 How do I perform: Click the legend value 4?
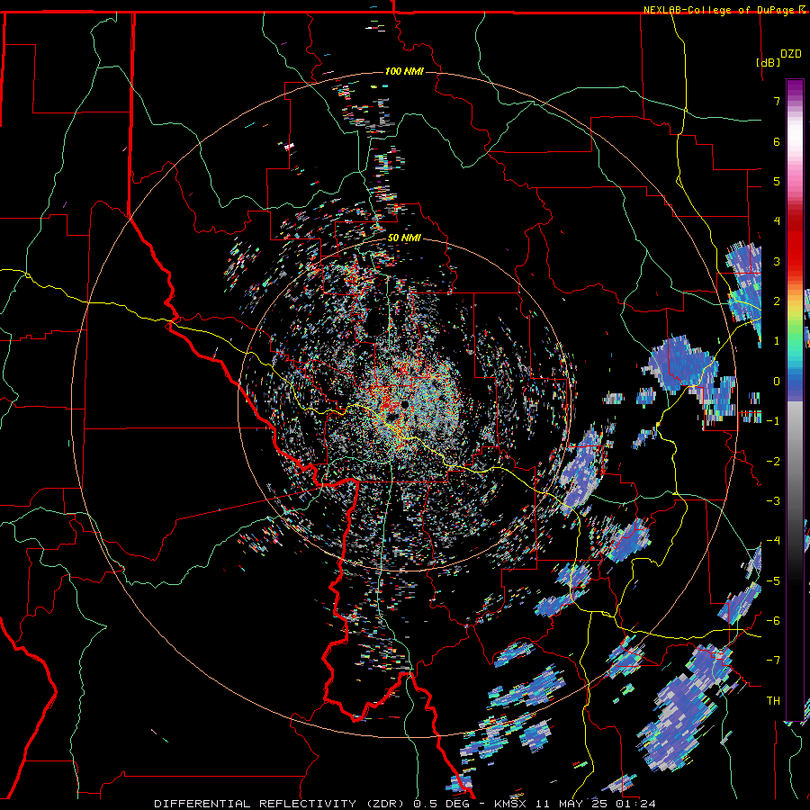click(777, 221)
